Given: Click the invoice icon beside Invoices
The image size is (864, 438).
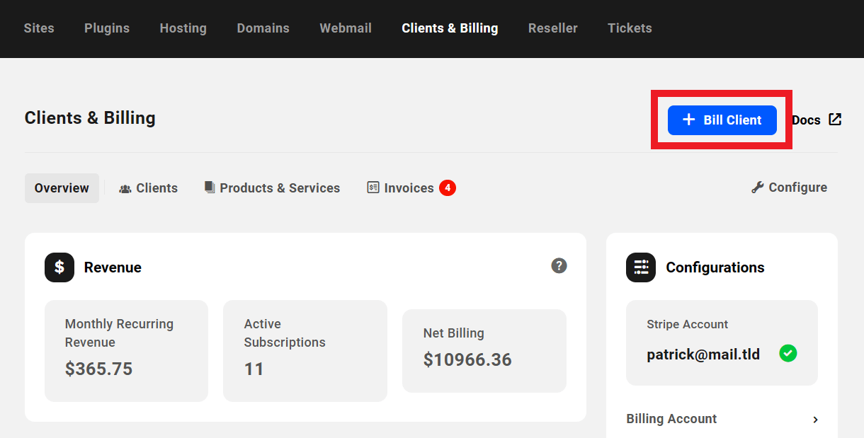Looking at the screenshot, I should click(373, 188).
